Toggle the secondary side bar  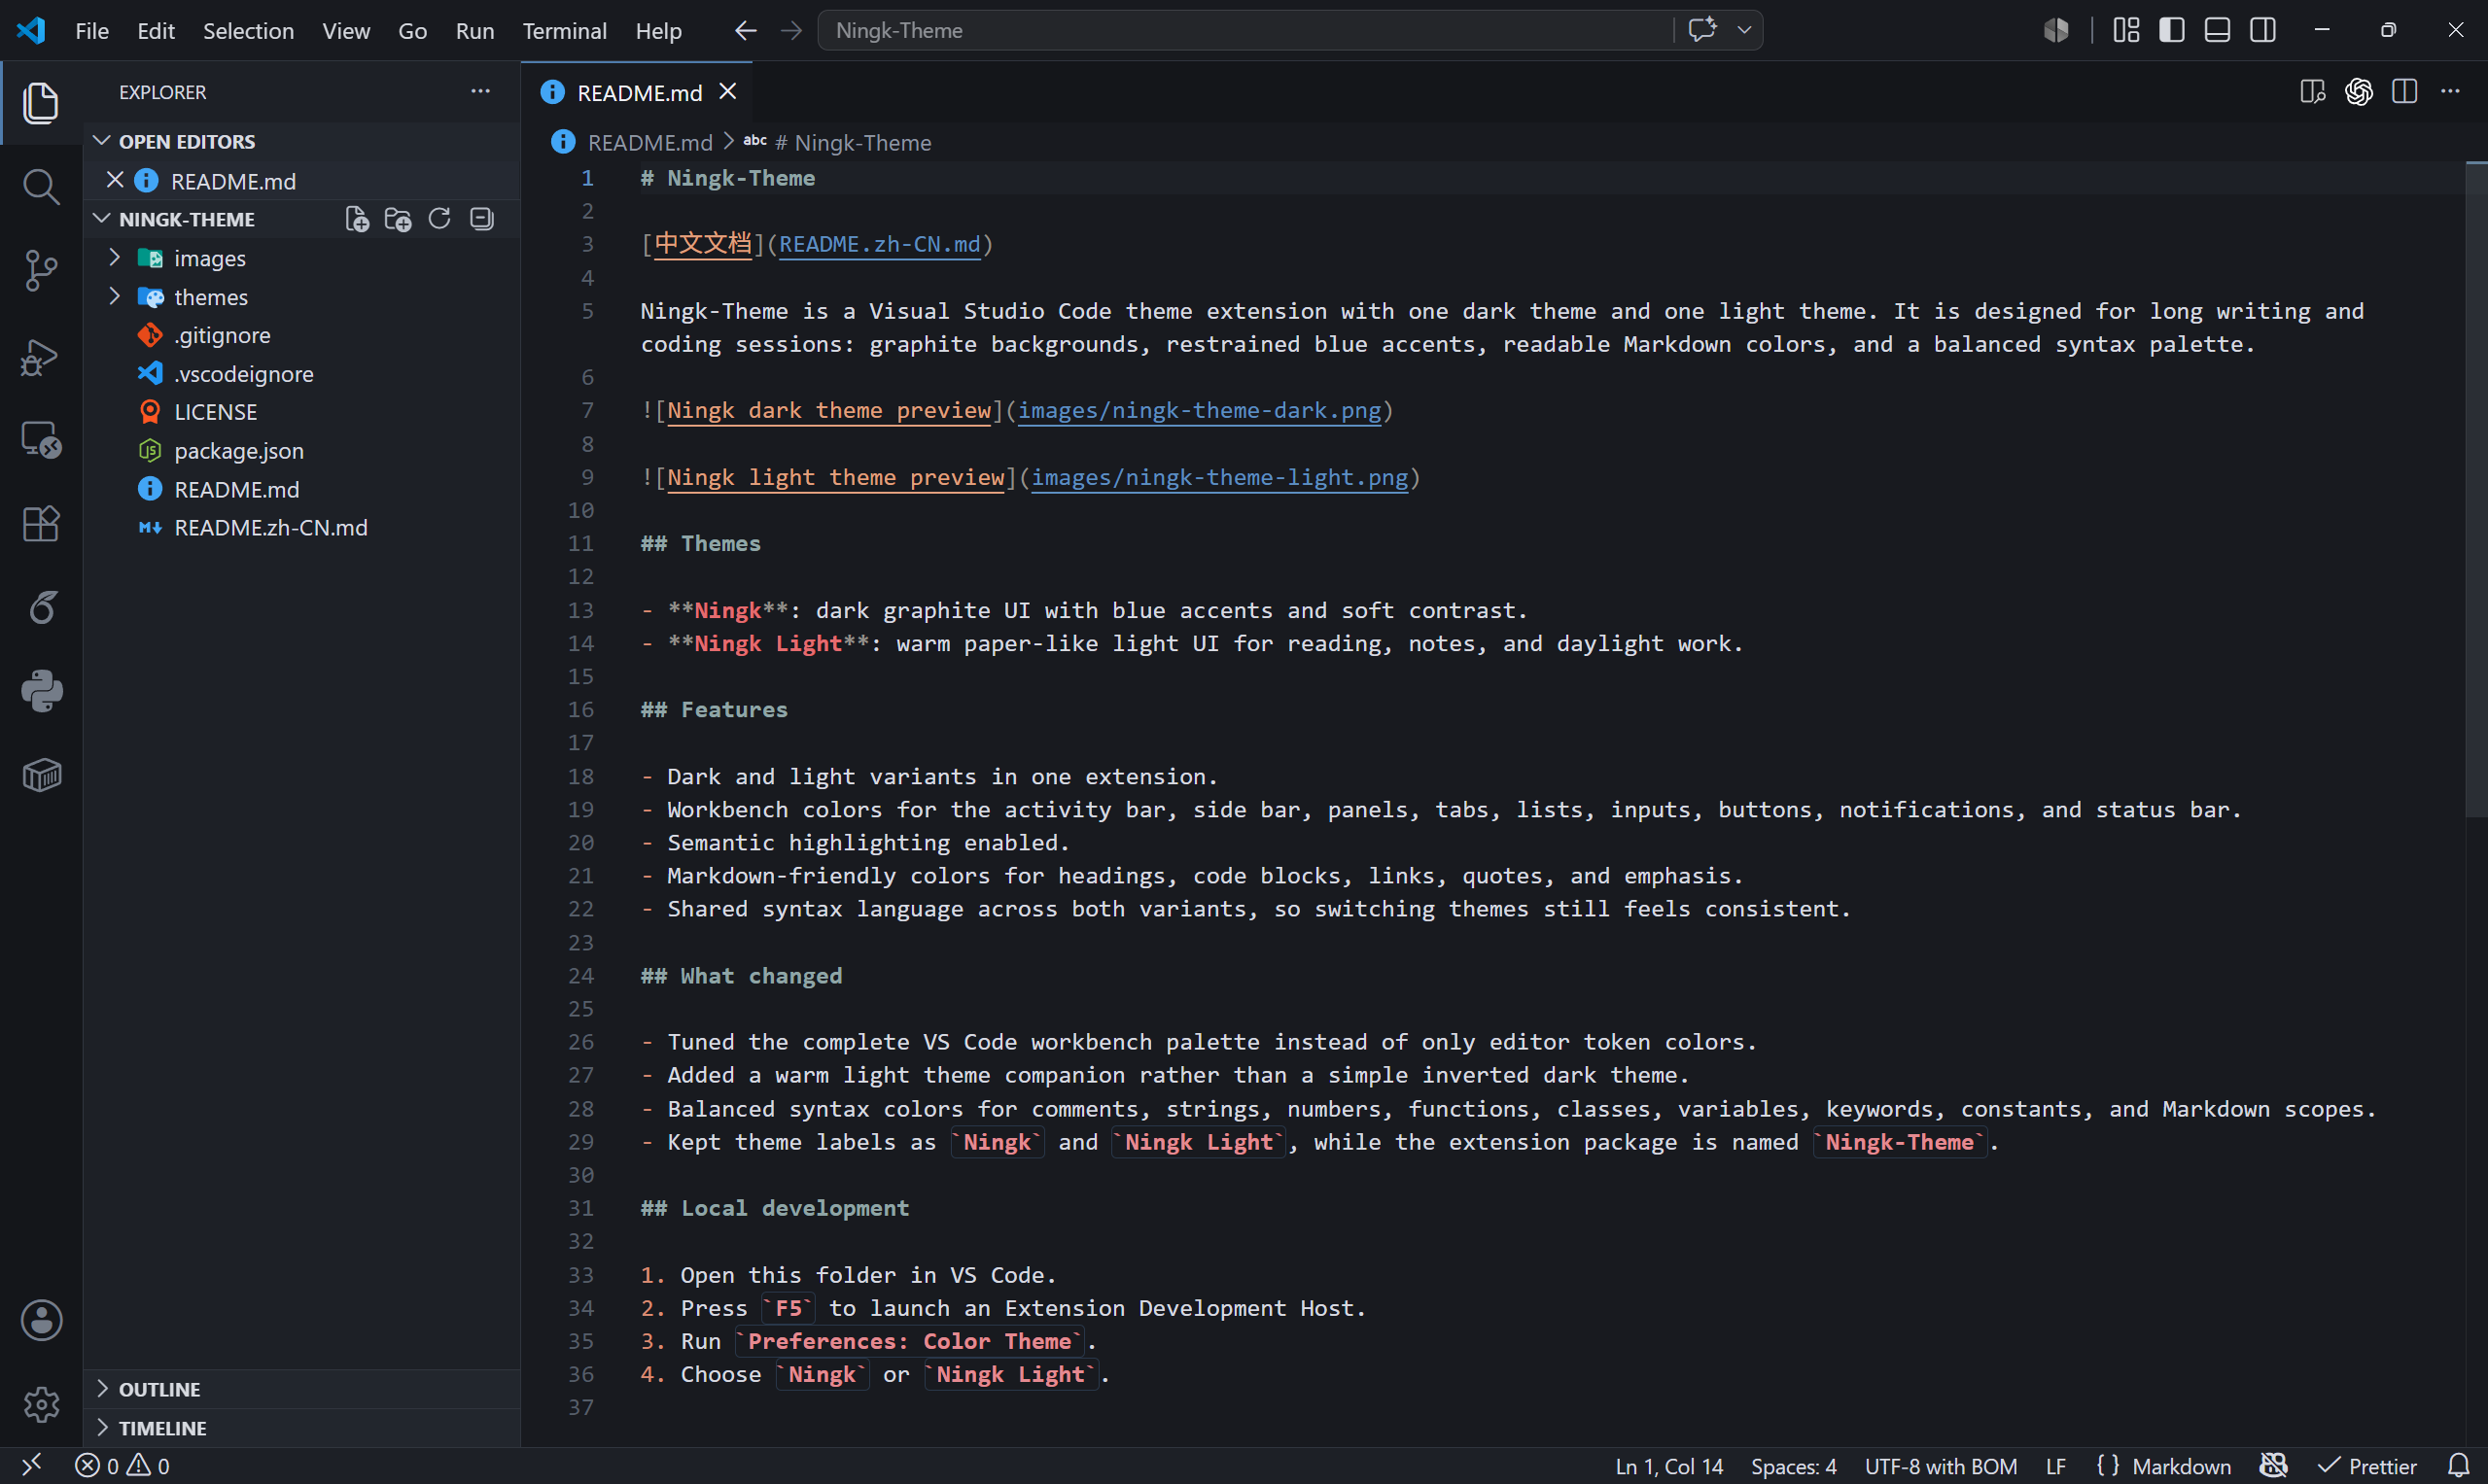(x=2262, y=31)
